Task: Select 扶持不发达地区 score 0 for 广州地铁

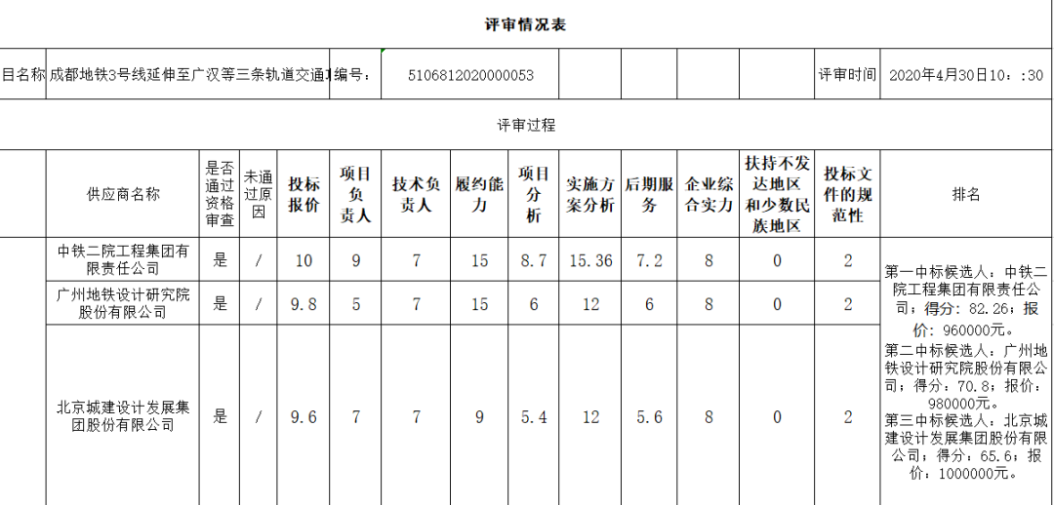Action: tap(778, 303)
